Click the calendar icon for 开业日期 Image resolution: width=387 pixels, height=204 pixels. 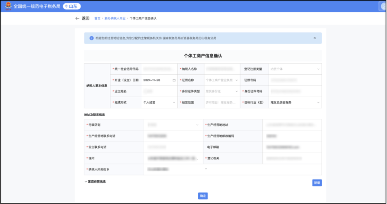(x=174, y=80)
